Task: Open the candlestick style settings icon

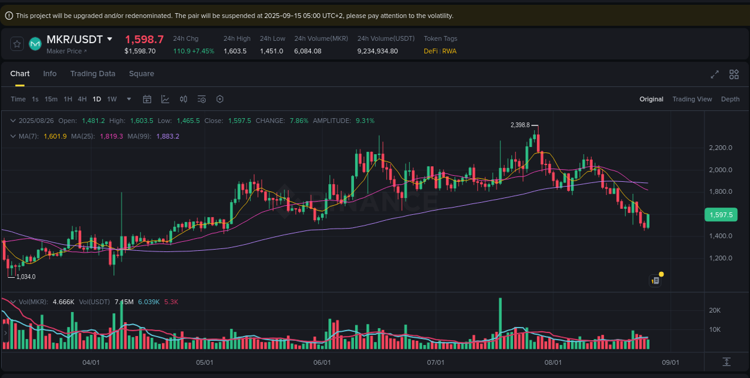Action: click(184, 99)
